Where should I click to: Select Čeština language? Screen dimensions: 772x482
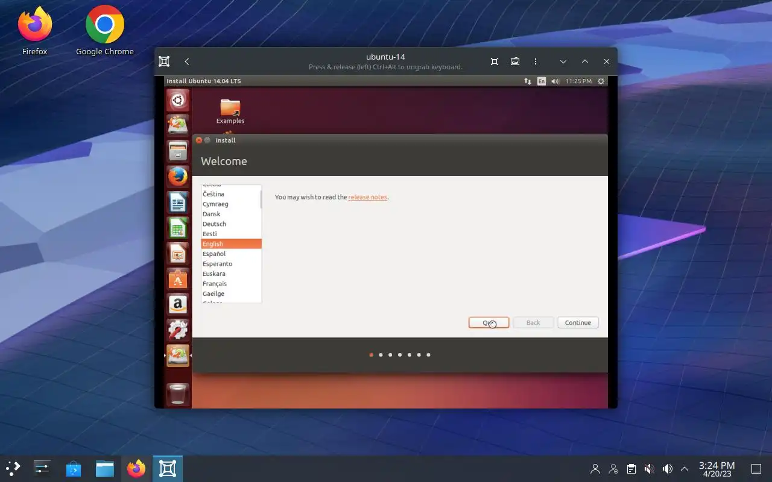click(x=231, y=194)
